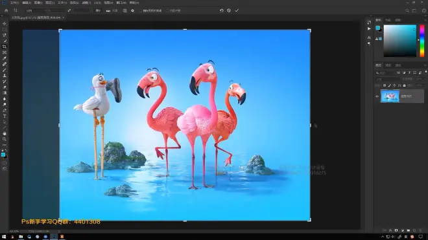Switch to the Paths tab

398,65
